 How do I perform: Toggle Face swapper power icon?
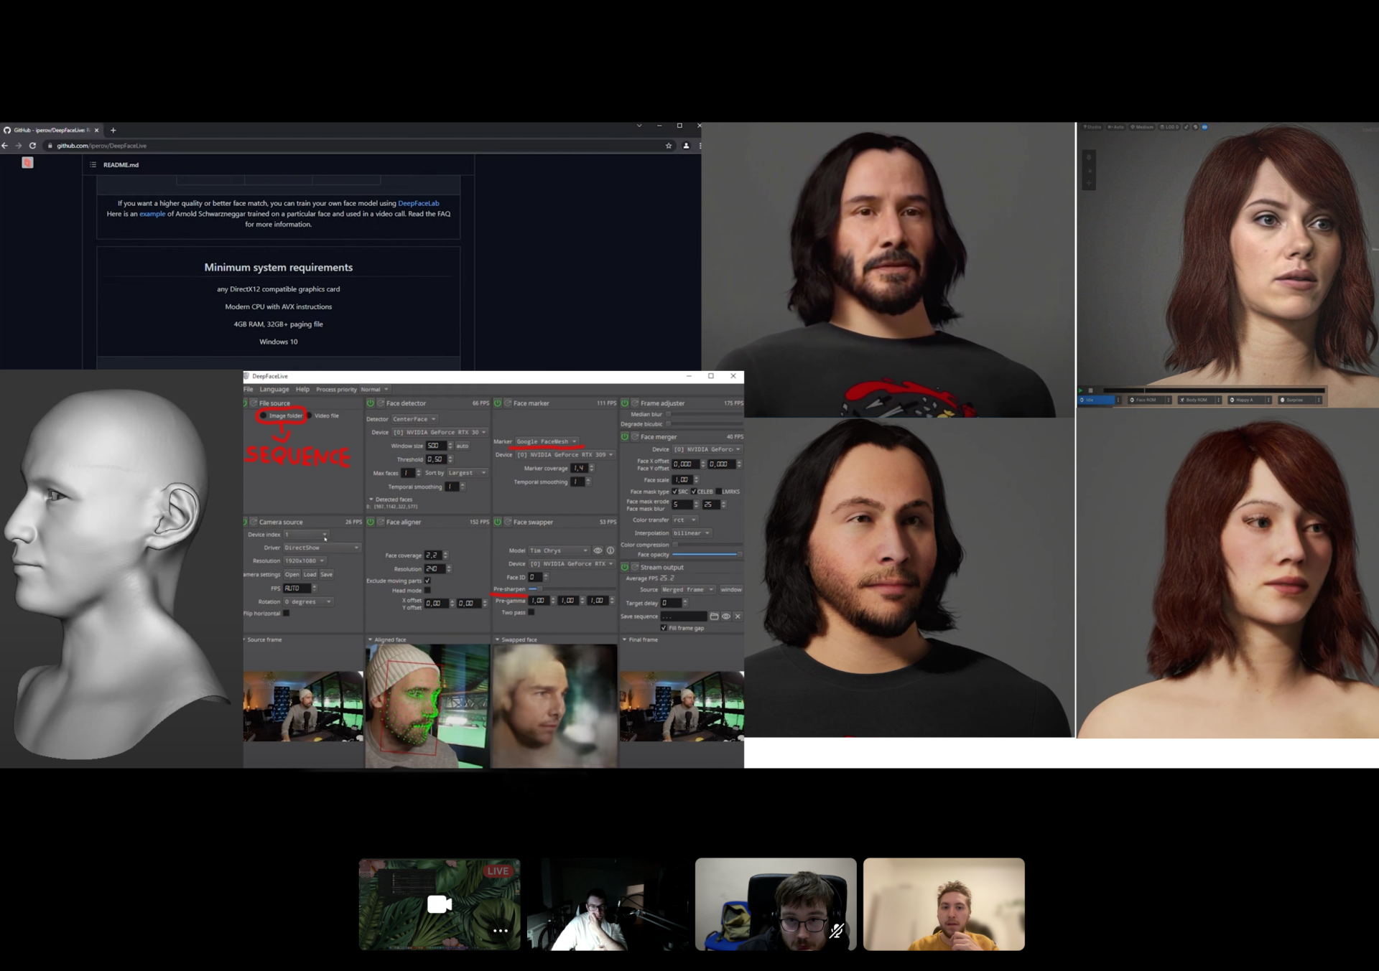[498, 522]
